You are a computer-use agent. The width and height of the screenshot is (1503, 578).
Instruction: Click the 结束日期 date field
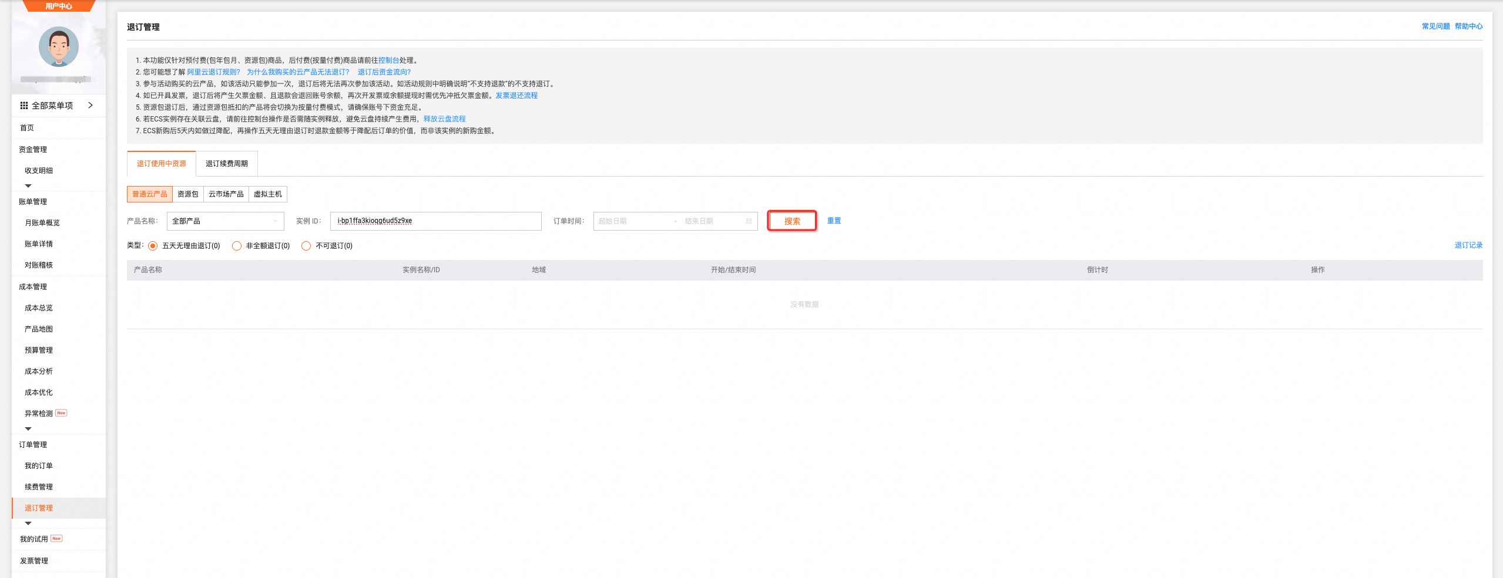(x=711, y=221)
